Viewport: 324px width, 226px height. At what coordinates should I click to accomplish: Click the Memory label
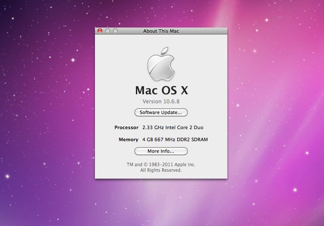[129, 139]
